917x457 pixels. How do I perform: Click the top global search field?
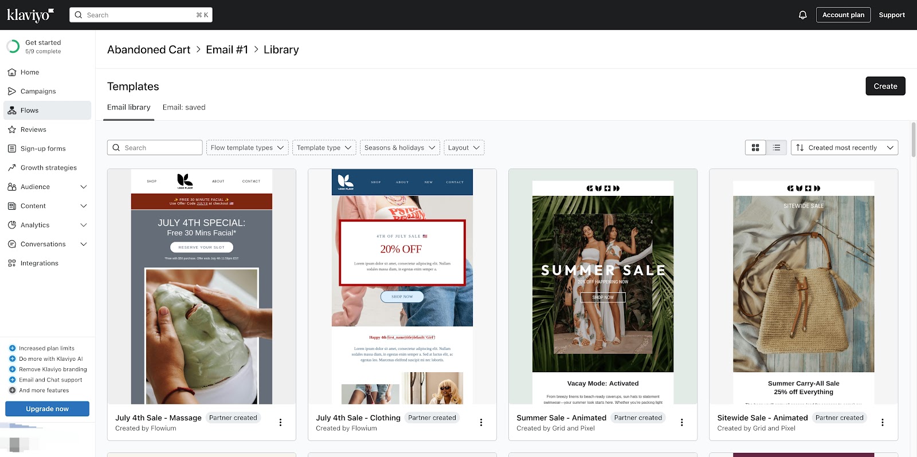(x=141, y=15)
